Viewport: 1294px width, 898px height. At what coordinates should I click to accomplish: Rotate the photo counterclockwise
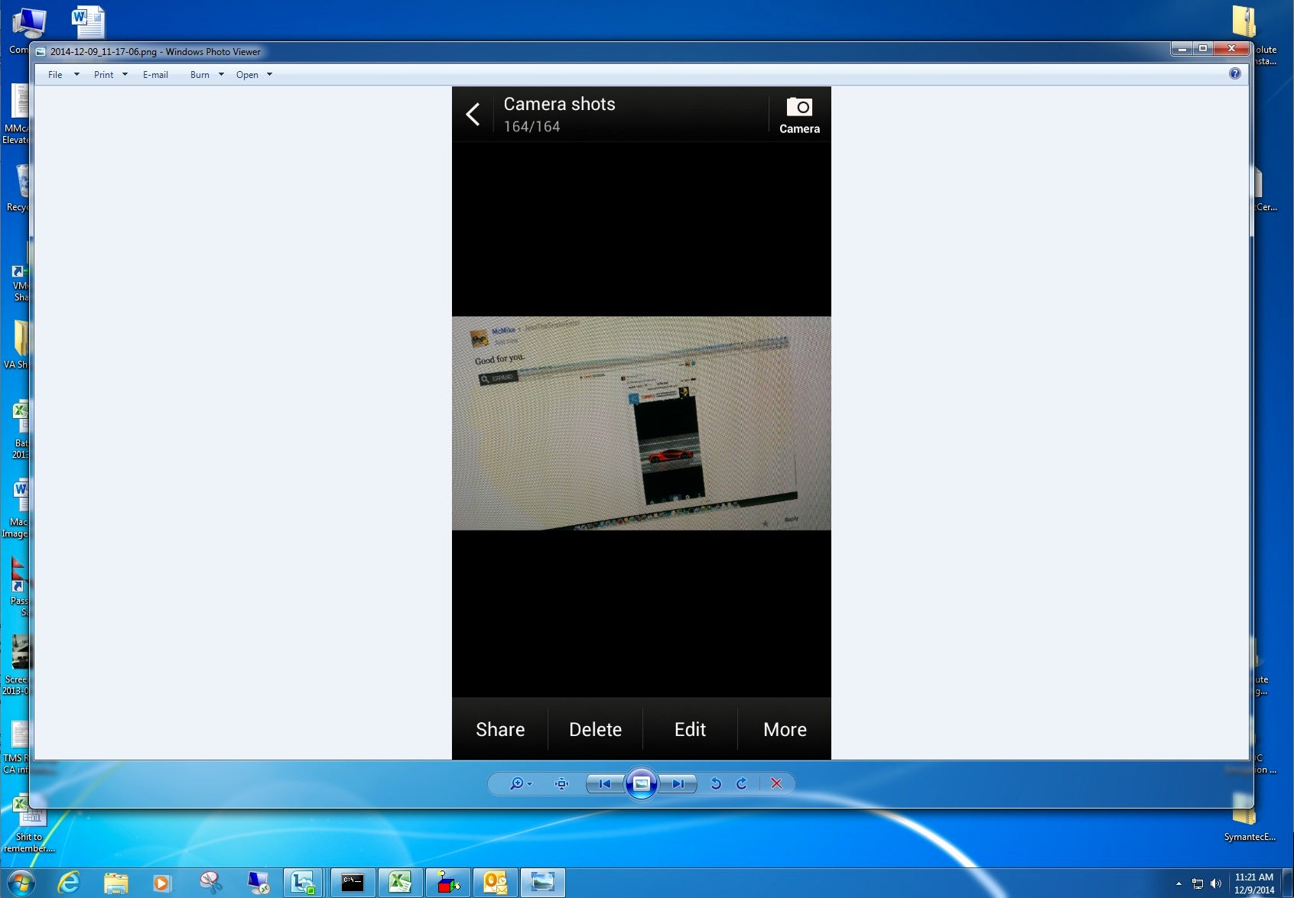716,783
